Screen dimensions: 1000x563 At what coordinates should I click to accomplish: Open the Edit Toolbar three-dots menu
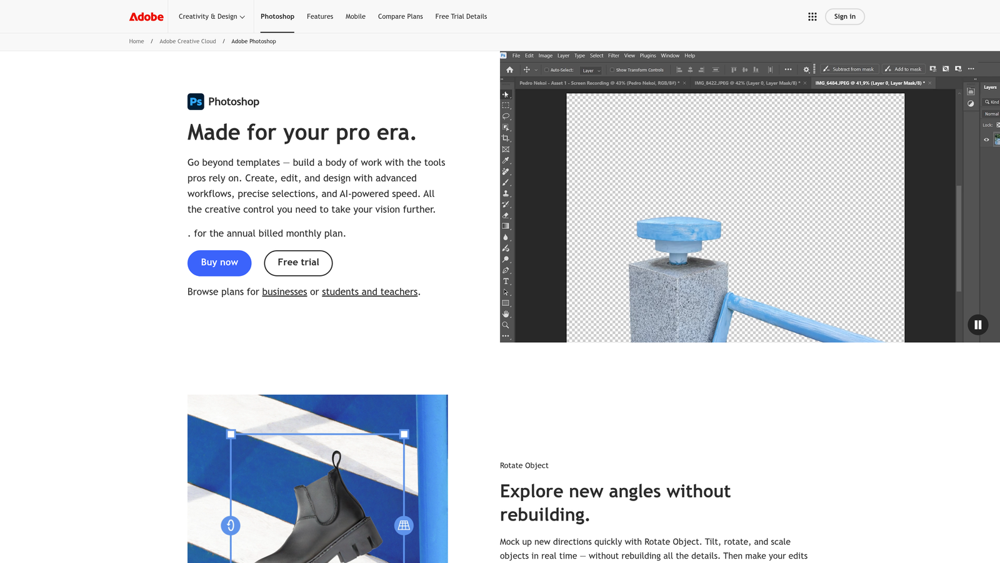pos(506,336)
